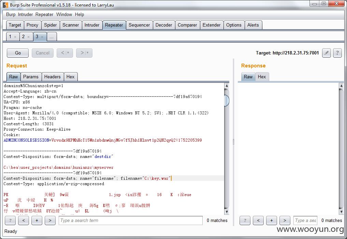Click request scrollbar up arrow

point(227,86)
